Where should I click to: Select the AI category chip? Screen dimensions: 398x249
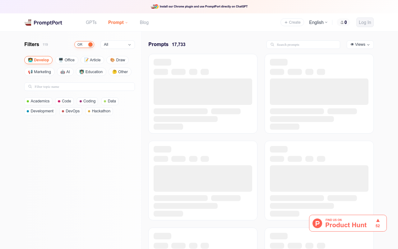65,72
